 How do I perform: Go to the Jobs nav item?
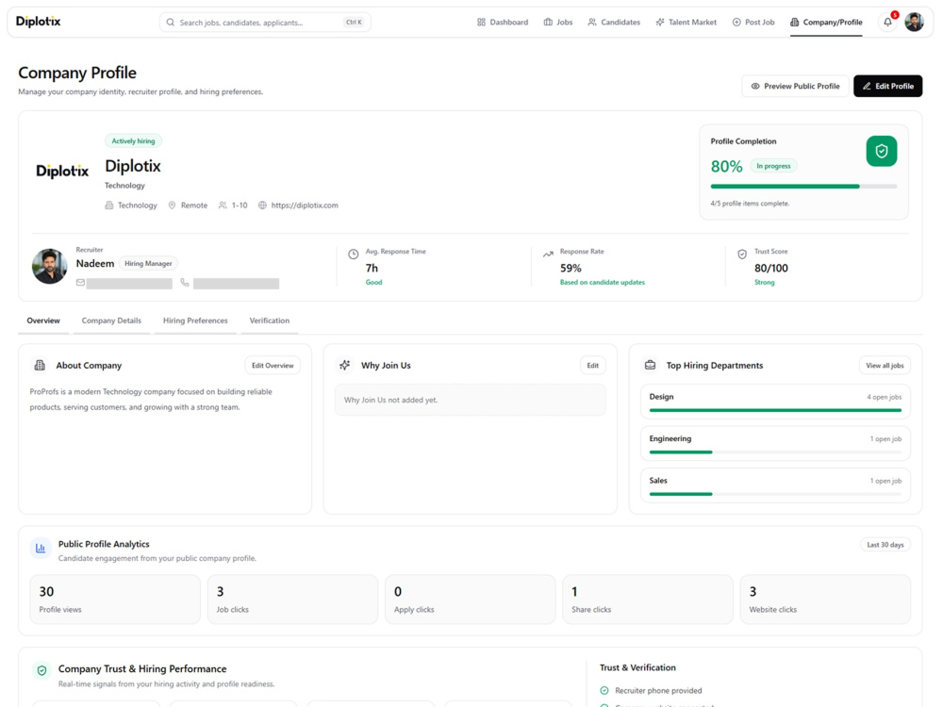click(558, 23)
